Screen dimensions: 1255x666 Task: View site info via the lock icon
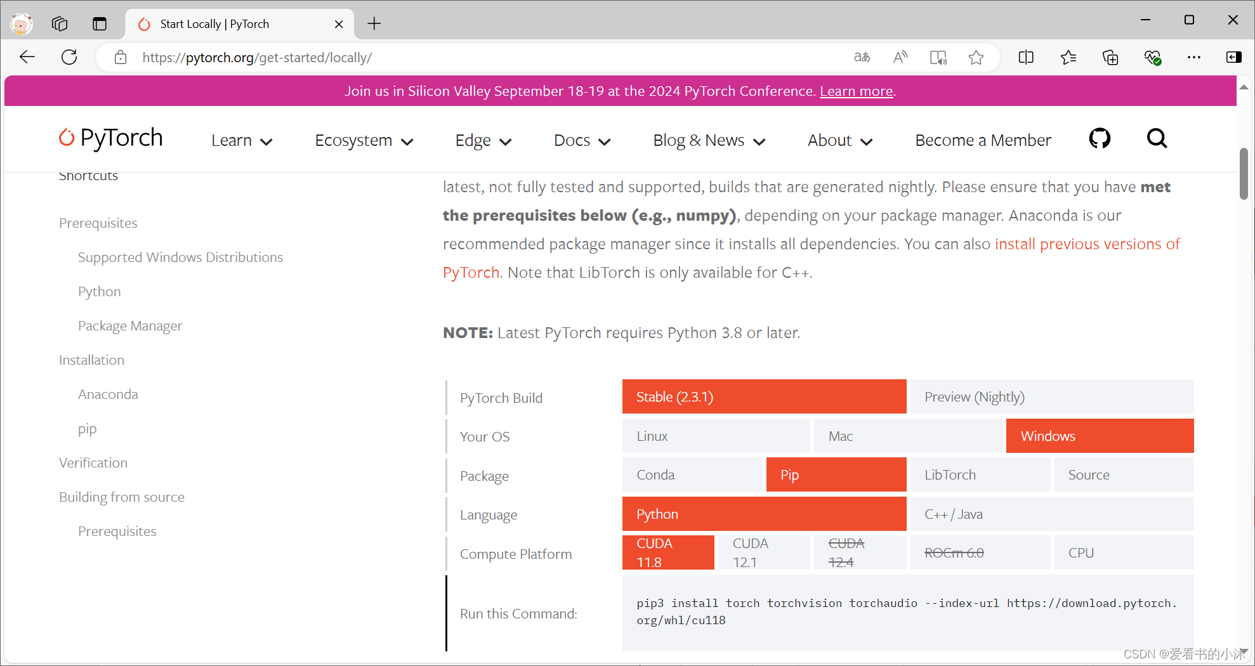(120, 58)
